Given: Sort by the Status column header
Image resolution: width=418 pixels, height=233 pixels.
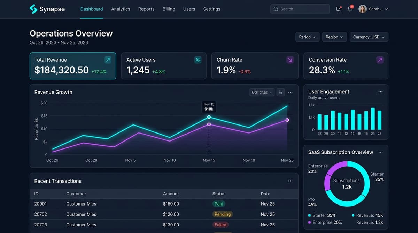Looking at the screenshot, I should pos(219,194).
